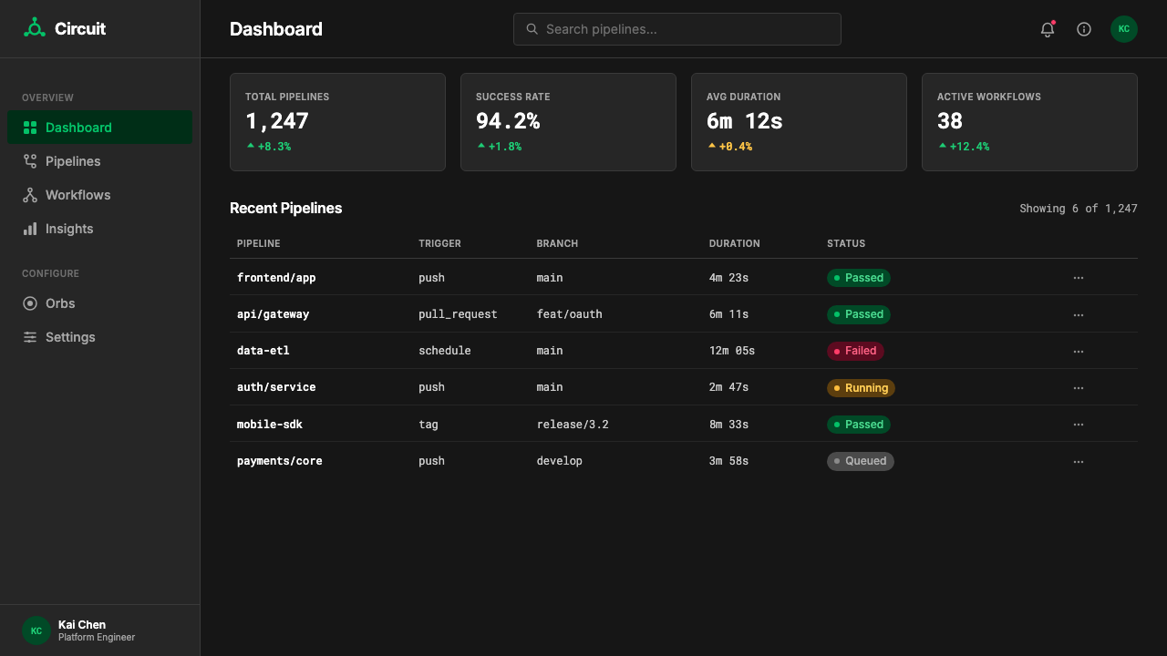Viewport: 1167px width, 656px height.
Task: Click the 12m 05s duration cell
Action: [x=732, y=350]
